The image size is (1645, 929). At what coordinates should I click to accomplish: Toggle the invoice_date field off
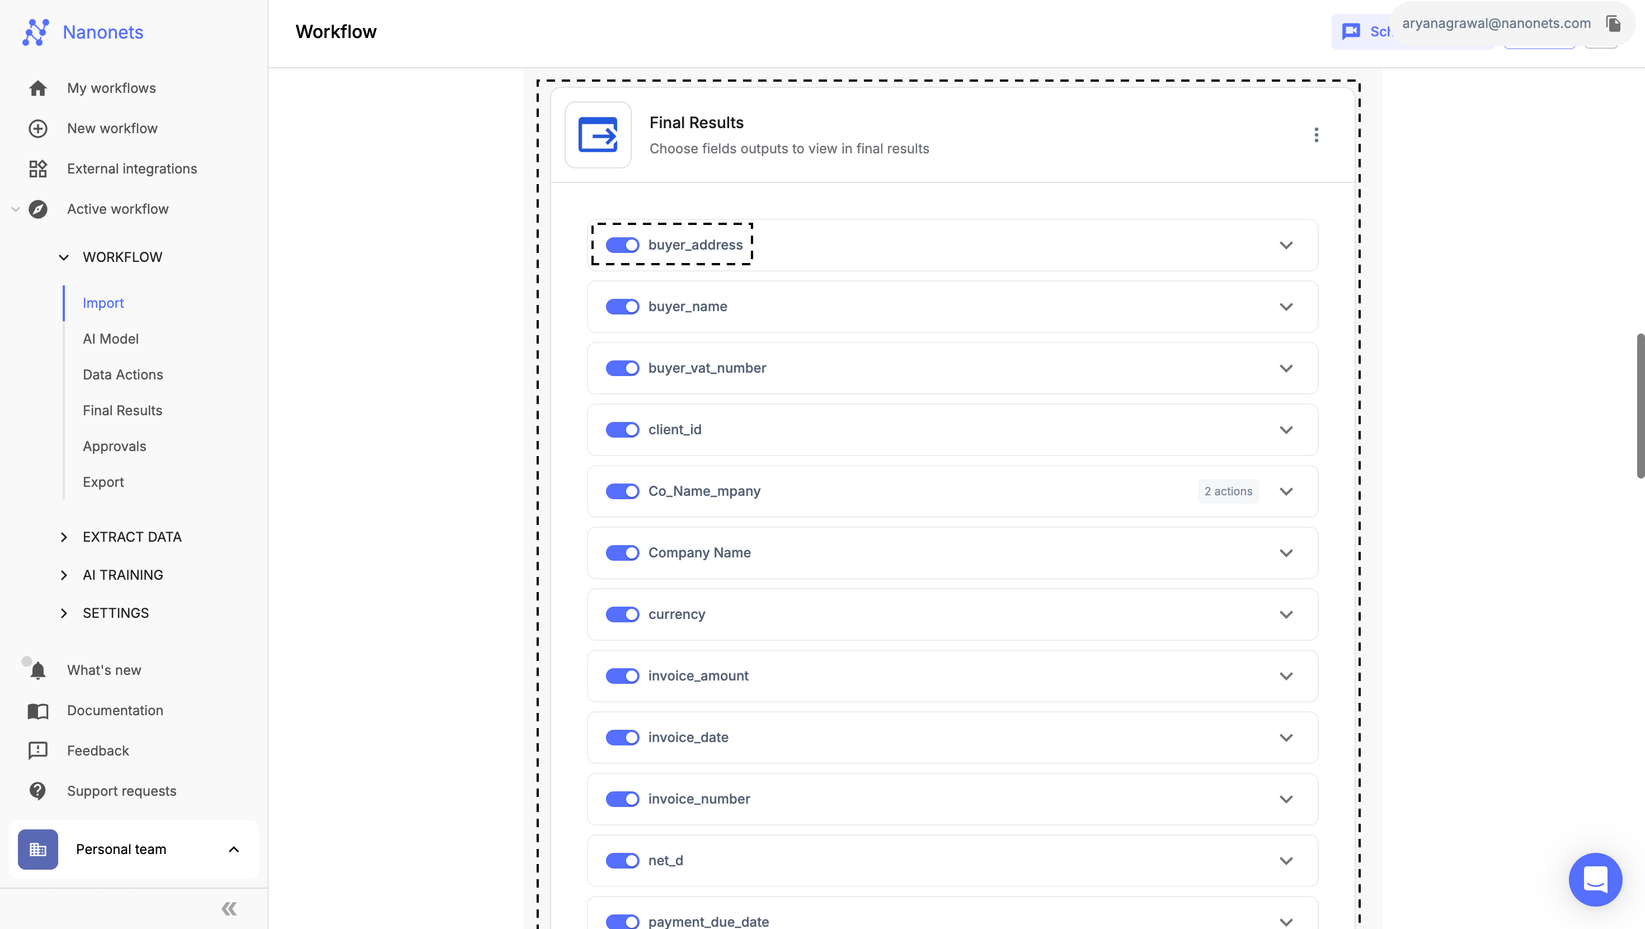point(622,737)
